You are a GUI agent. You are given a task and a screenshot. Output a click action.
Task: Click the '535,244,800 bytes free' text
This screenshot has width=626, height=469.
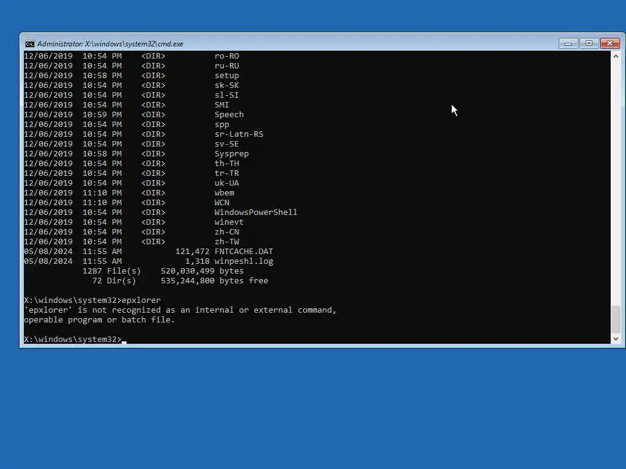pos(215,281)
